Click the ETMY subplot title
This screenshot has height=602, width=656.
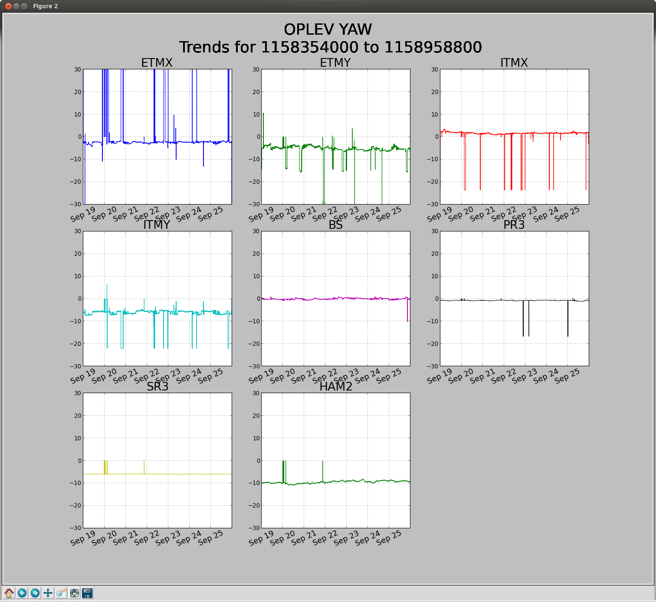(335, 63)
